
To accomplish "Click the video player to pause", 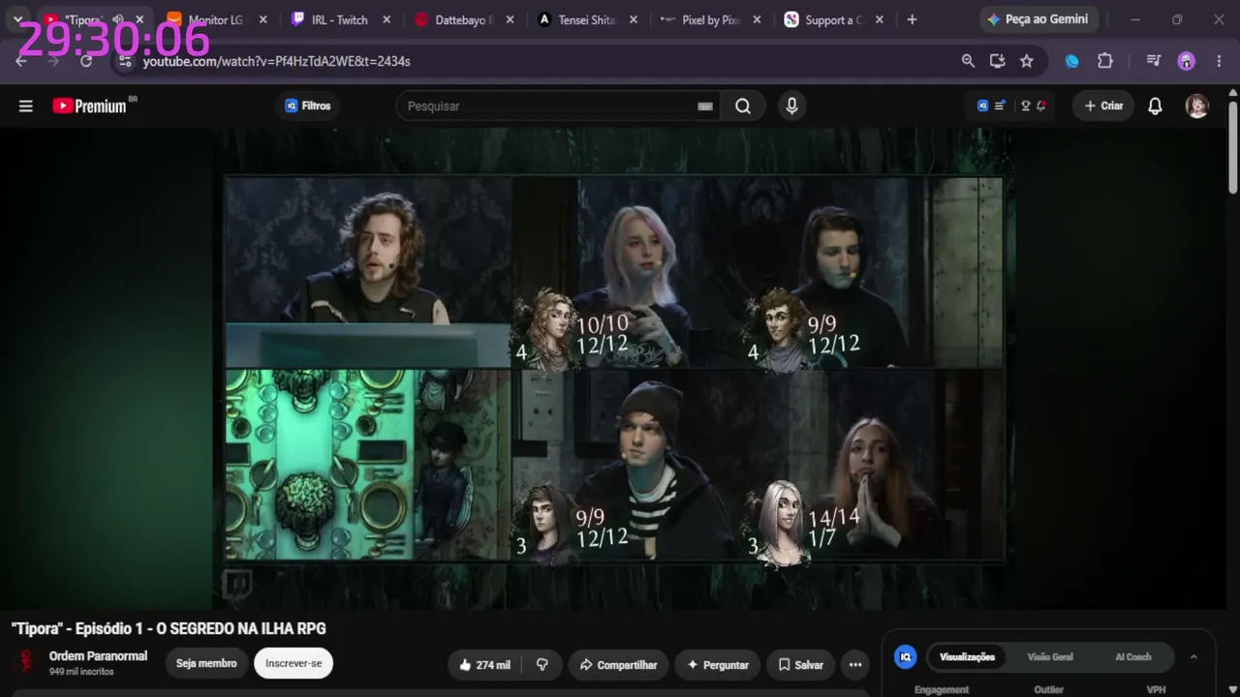I will [614, 368].
